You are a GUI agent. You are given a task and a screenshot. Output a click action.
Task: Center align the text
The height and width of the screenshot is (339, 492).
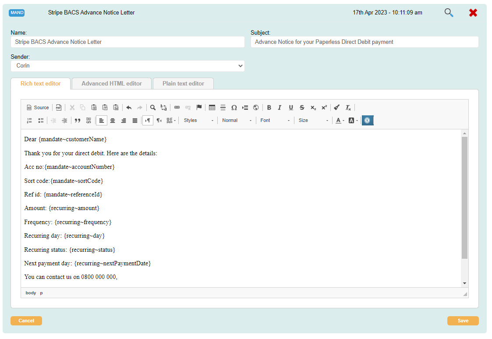click(113, 120)
